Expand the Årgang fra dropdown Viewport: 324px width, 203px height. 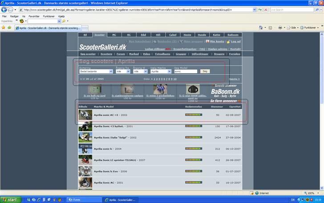pyautogui.click(x=122, y=71)
